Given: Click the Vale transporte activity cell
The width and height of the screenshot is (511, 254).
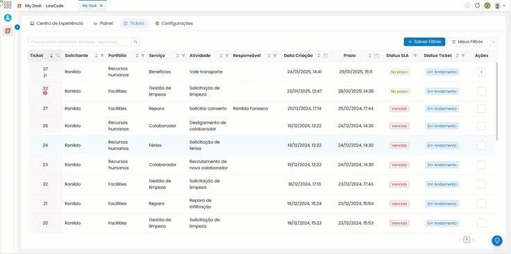Looking at the screenshot, I should pyautogui.click(x=206, y=71).
